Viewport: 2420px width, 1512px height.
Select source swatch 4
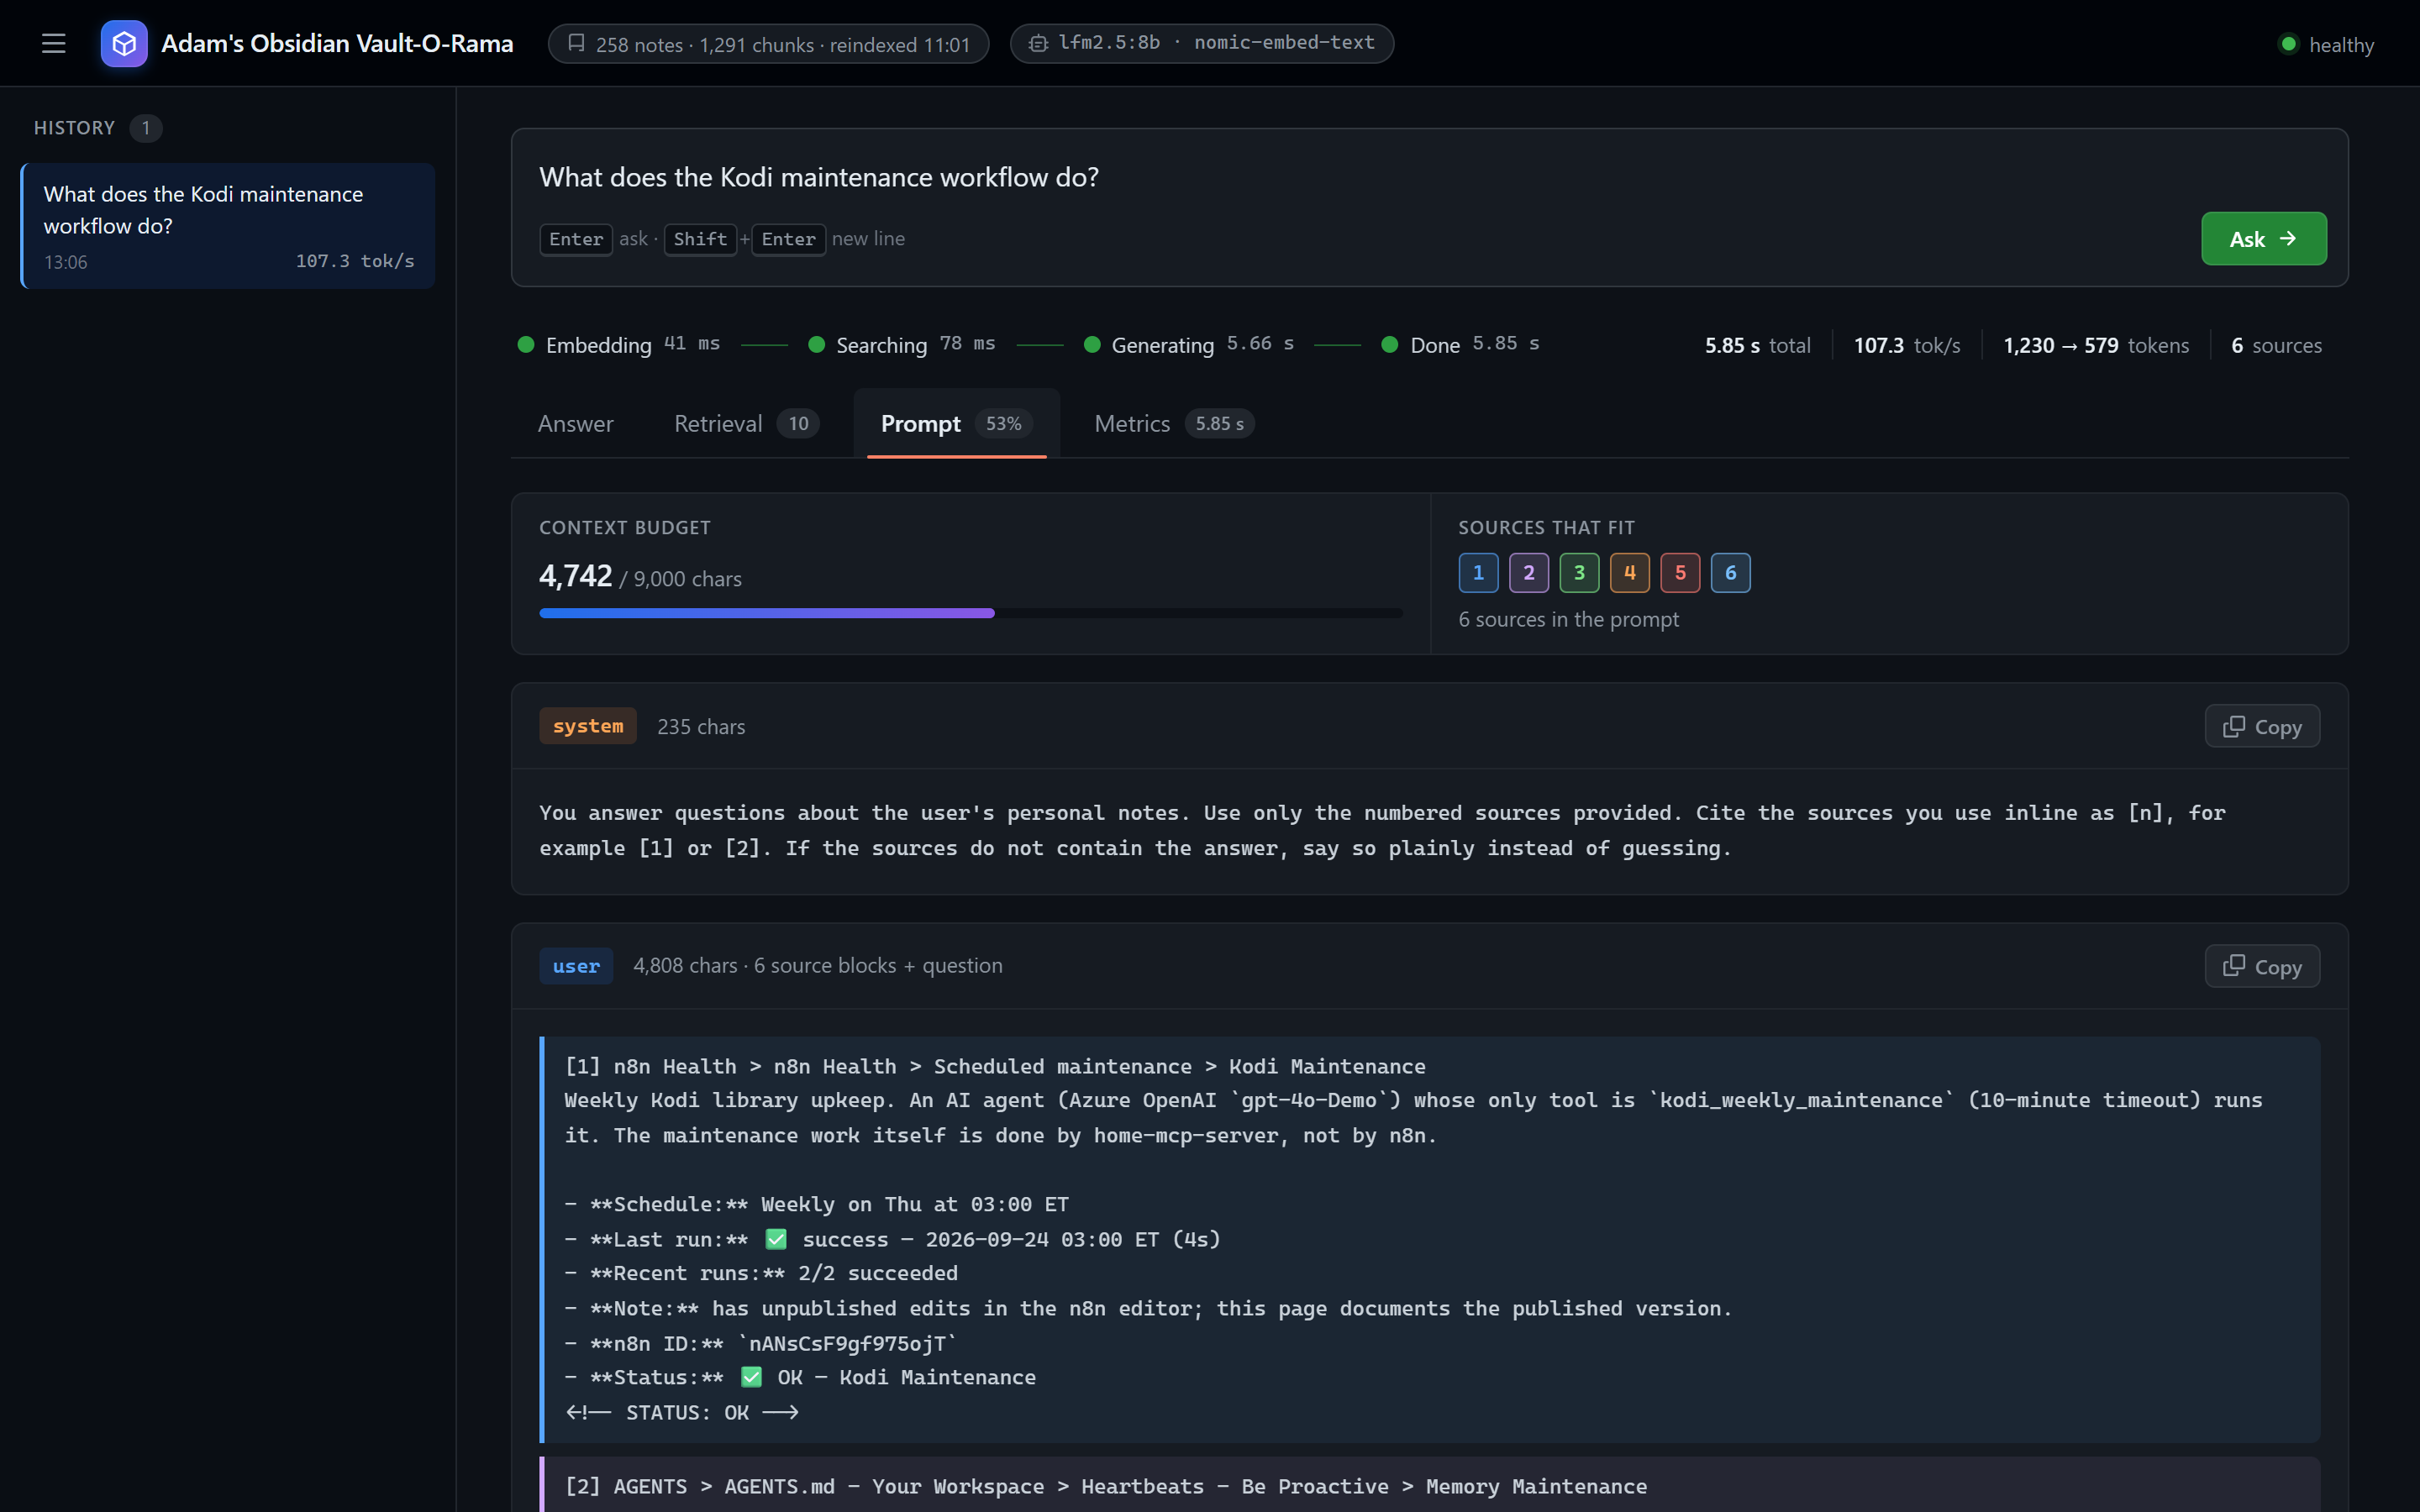click(1629, 573)
